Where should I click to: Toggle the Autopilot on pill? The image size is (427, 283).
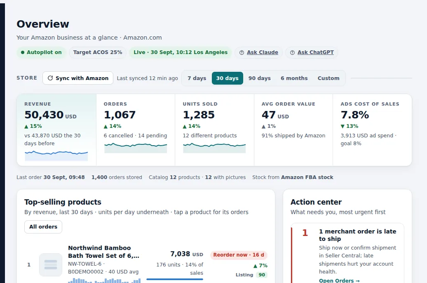[x=41, y=52]
